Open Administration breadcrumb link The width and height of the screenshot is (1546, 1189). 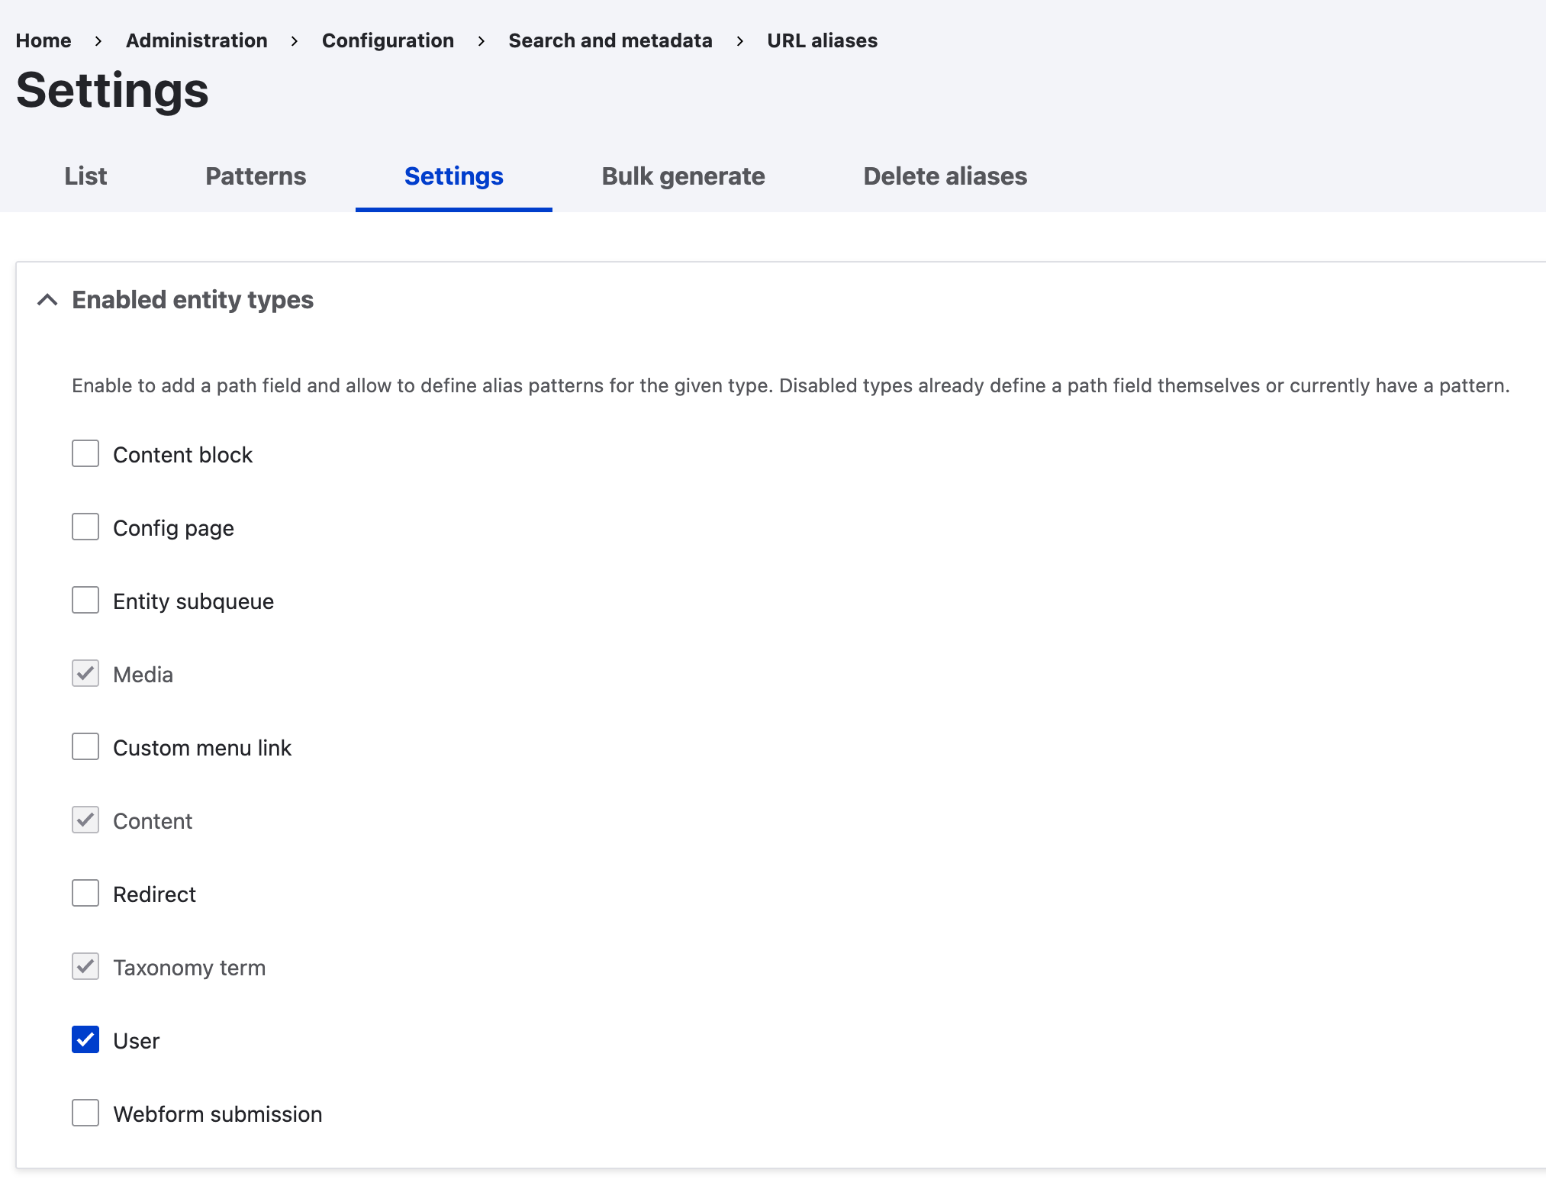click(197, 40)
